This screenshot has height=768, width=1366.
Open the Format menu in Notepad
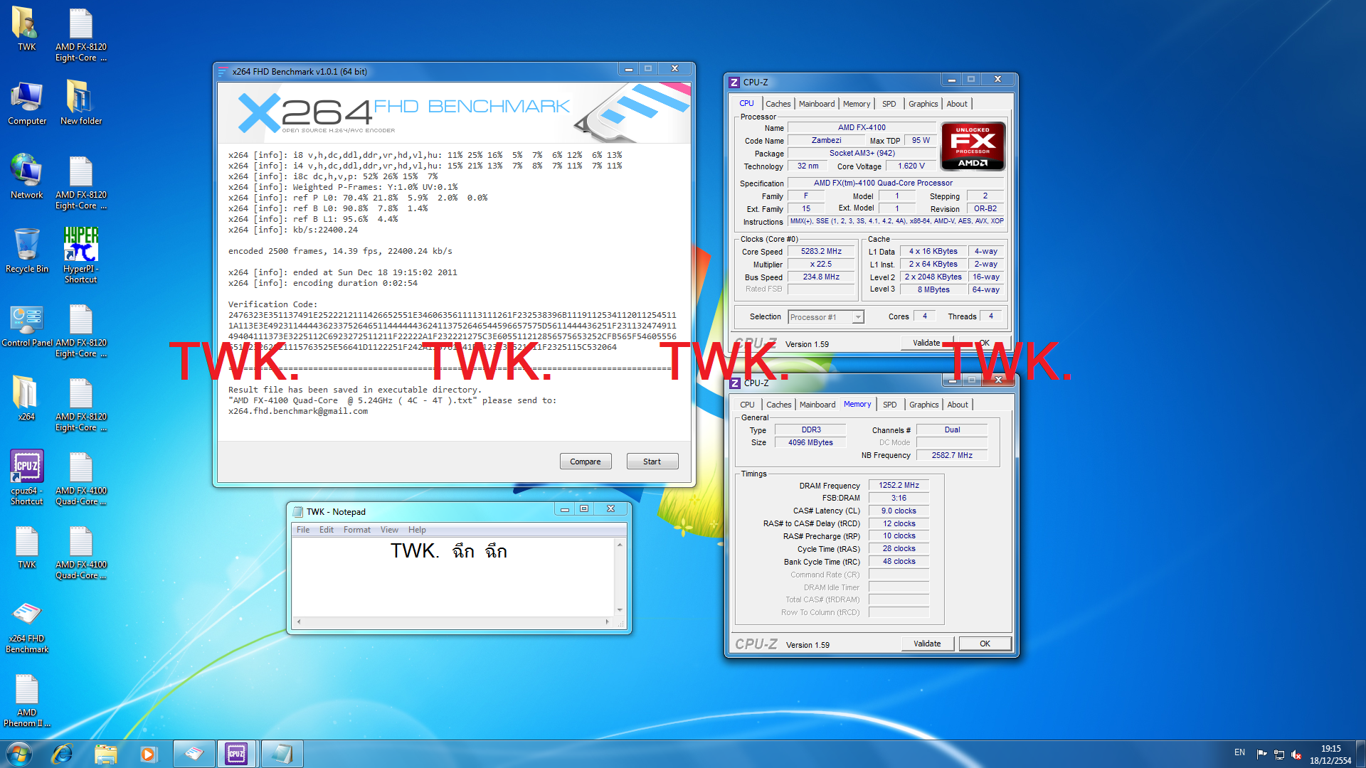(356, 530)
